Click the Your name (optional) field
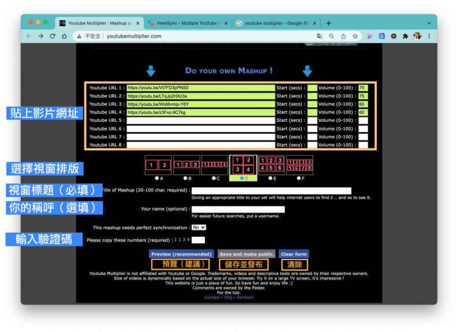The image size is (458, 332). [x=238, y=209]
